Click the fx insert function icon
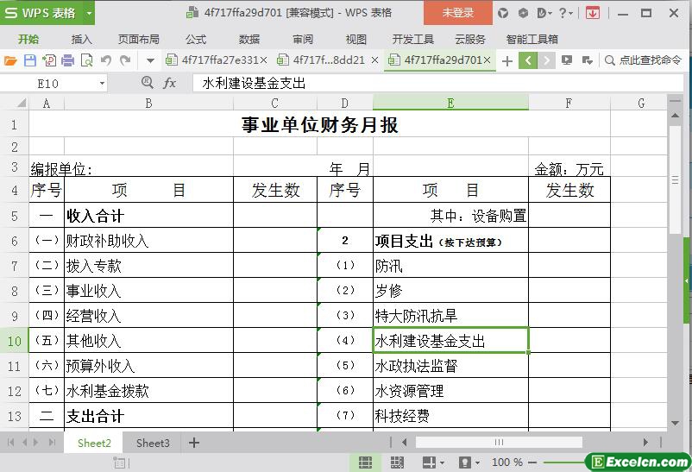This screenshot has height=472, width=692. click(170, 83)
